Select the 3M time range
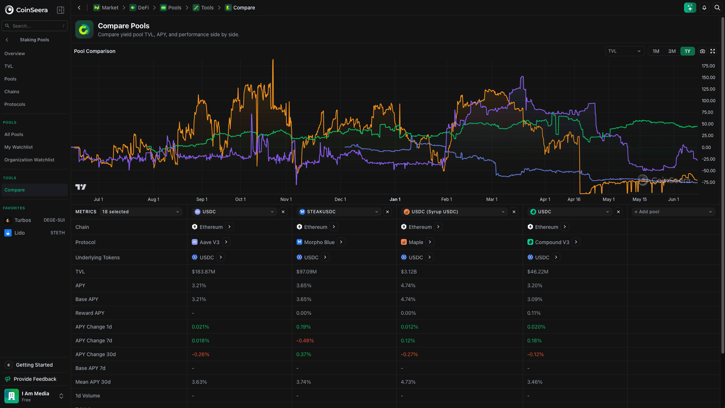725x408 pixels. pos(672,51)
